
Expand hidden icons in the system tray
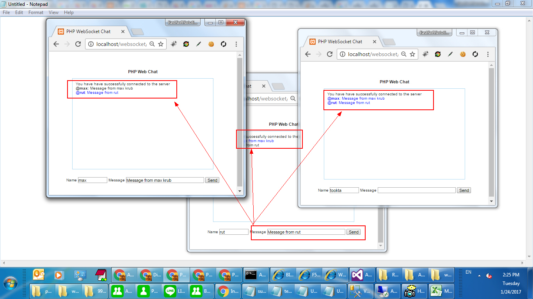(x=479, y=275)
